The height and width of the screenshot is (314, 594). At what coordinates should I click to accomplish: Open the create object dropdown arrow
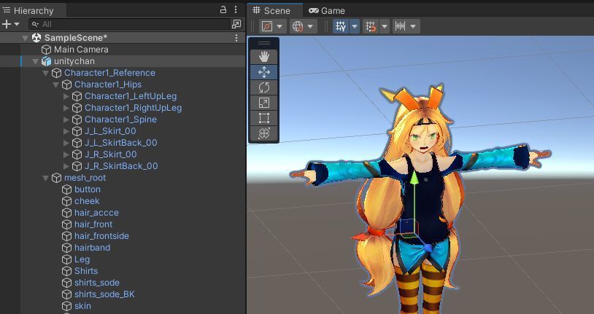17,24
